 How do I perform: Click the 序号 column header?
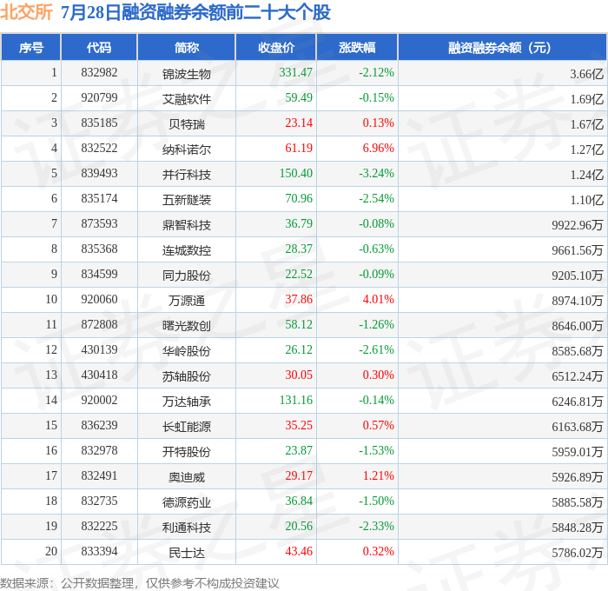(x=31, y=47)
